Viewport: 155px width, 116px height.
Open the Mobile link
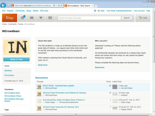35,11
